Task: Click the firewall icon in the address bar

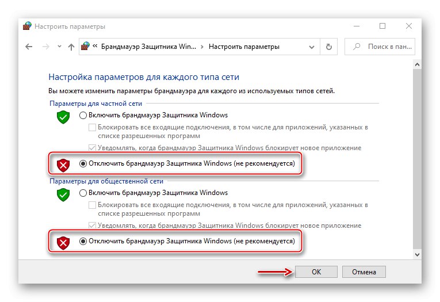Action: (x=85, y=46)
